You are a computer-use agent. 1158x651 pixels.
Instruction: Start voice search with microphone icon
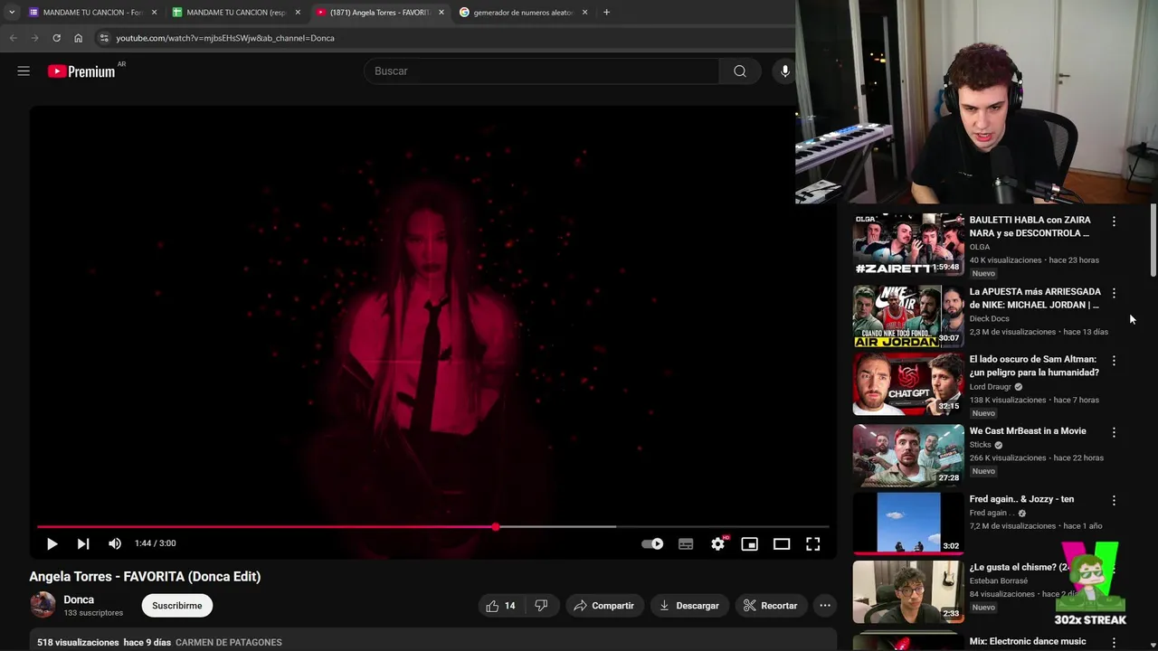tap(784, 71)
